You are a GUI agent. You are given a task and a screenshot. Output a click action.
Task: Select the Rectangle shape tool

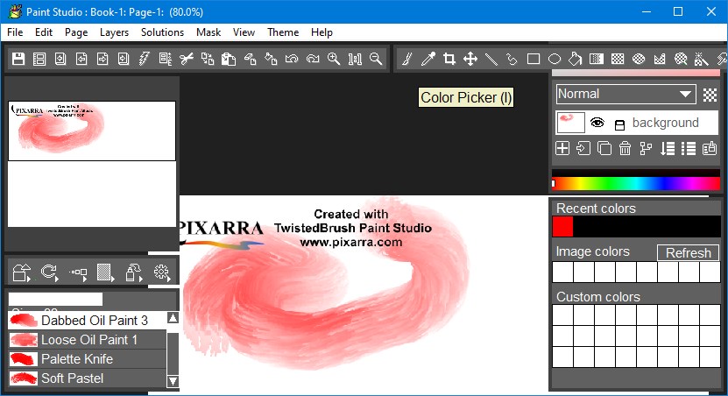[534, 59]
